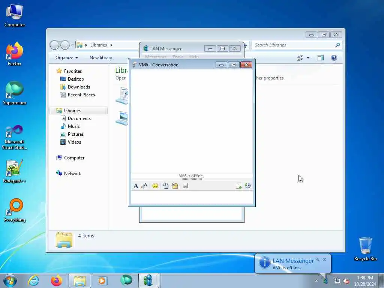Select the Everything desktop shortcut
The image size is (384, 288).
tap(15, 210)
